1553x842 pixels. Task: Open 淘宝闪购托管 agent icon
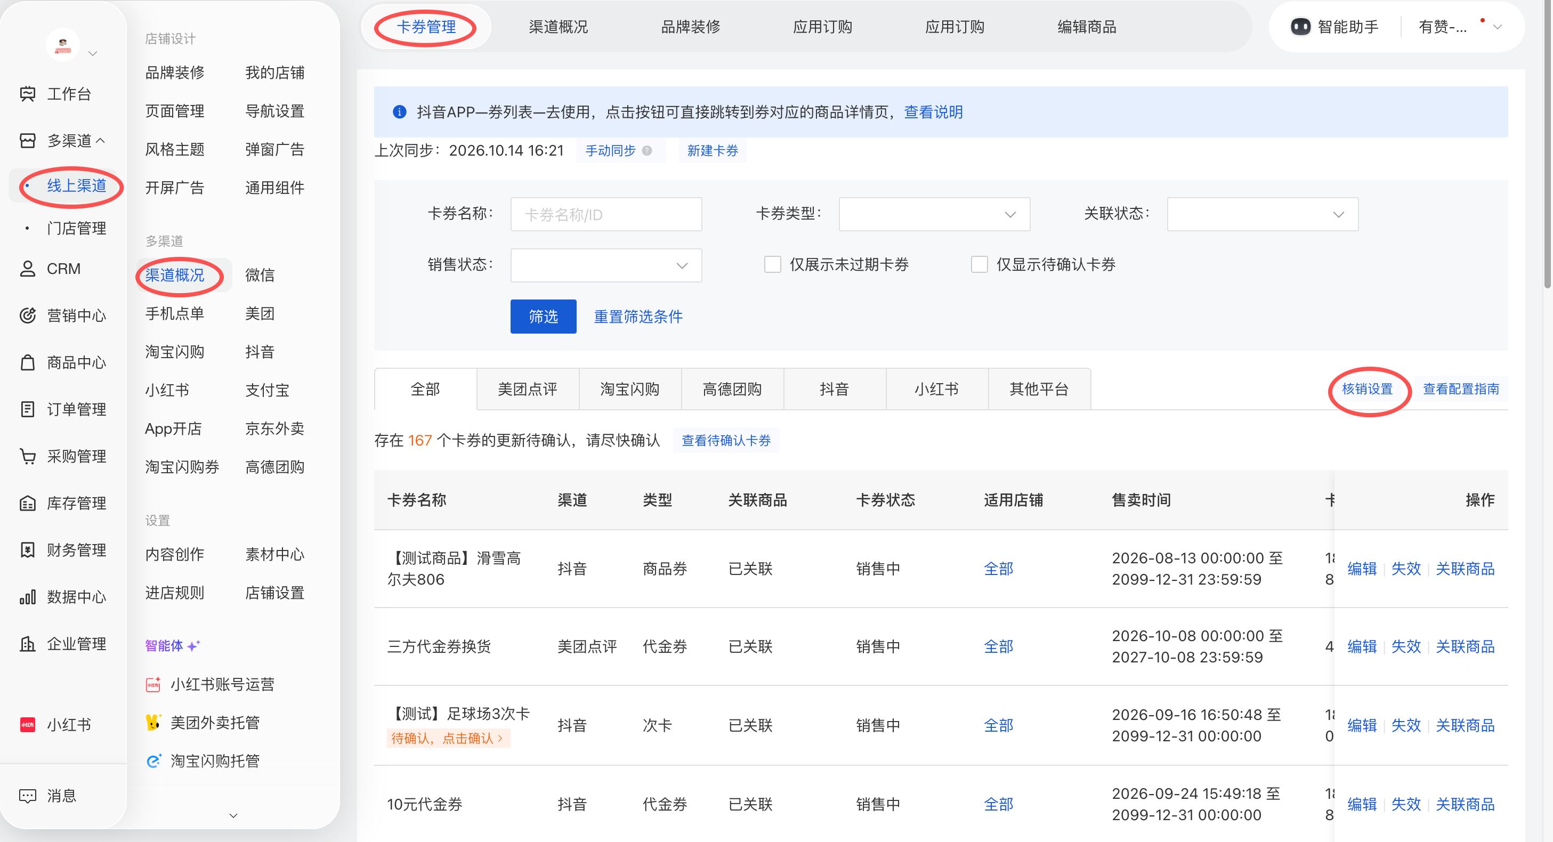pos(153,760)
